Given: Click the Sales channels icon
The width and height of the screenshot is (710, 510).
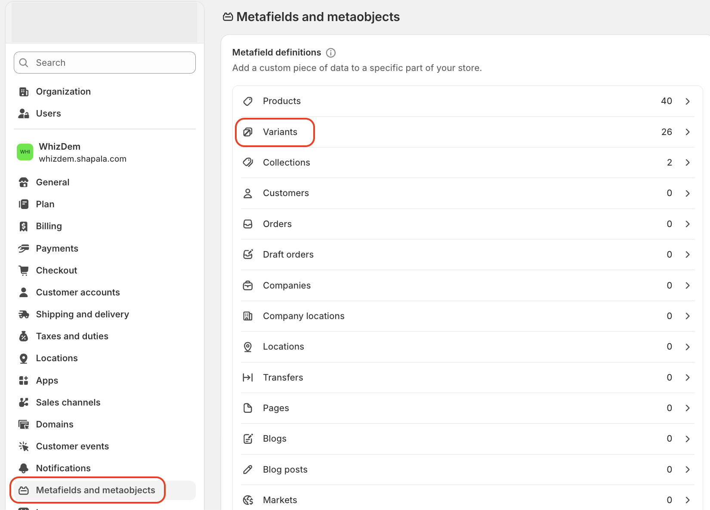Looking at the screenshot, I should (x=24, y=402).
